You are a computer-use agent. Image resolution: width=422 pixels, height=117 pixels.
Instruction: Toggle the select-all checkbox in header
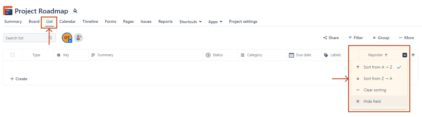tap(13, 55)
